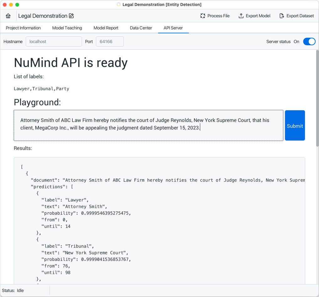
Task: Click the Playground: heading
Action: [37, 102]
